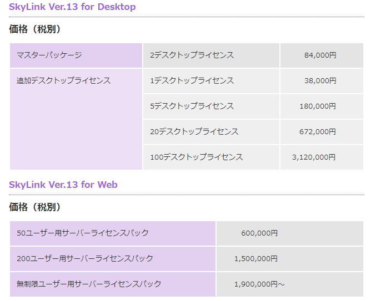Select the 20デスクトップライセンス cell
This screenshot has width=371, height=301.
pyautogui.click(x=194, y=131)
